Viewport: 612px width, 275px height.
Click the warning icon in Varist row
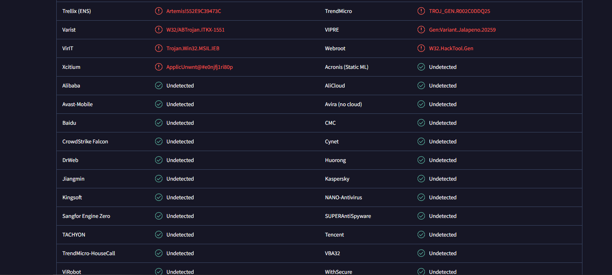pos(159,30)
